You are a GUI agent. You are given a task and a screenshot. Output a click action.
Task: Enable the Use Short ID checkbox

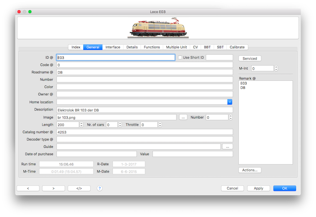(180, 58)
